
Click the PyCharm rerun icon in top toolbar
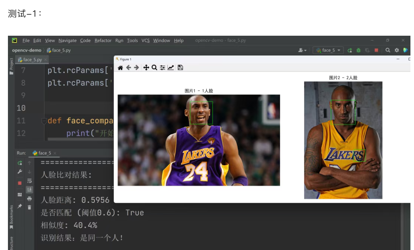350,50
